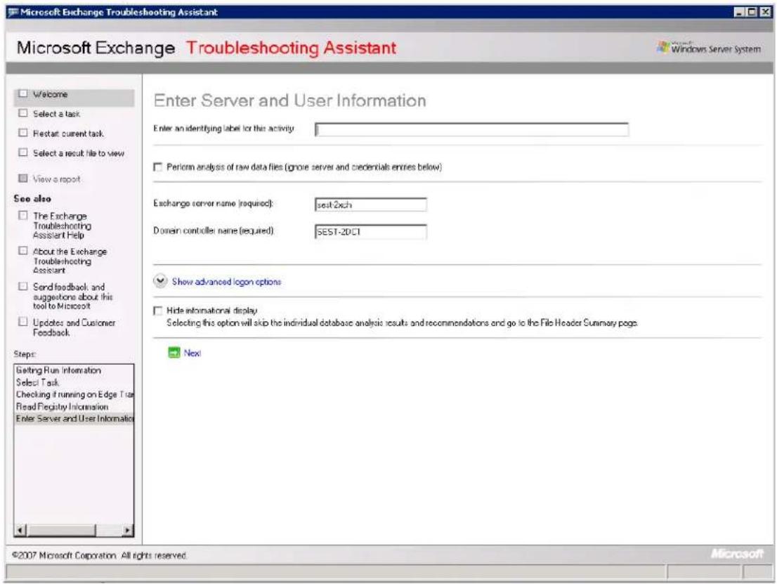Open About the Exchange Troubleshooting Assistant
This screenshot has width=777, height=584.
point(70,261)
